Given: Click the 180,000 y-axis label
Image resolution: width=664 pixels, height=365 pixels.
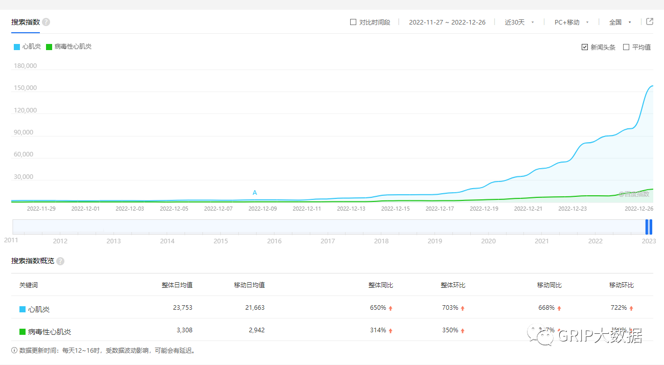Looking at the screenshot, I should coord(25,66).
